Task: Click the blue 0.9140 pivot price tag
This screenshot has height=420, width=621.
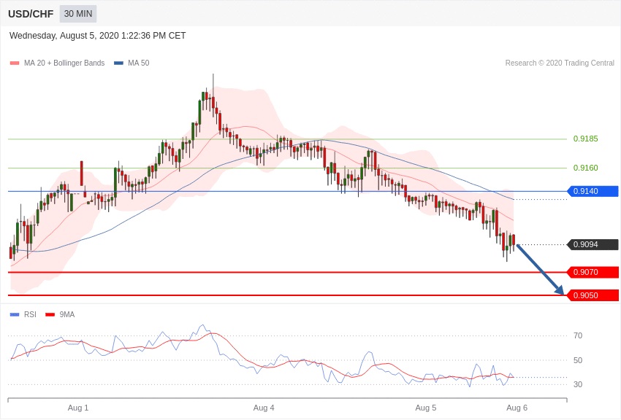Action: coord(593,191)
